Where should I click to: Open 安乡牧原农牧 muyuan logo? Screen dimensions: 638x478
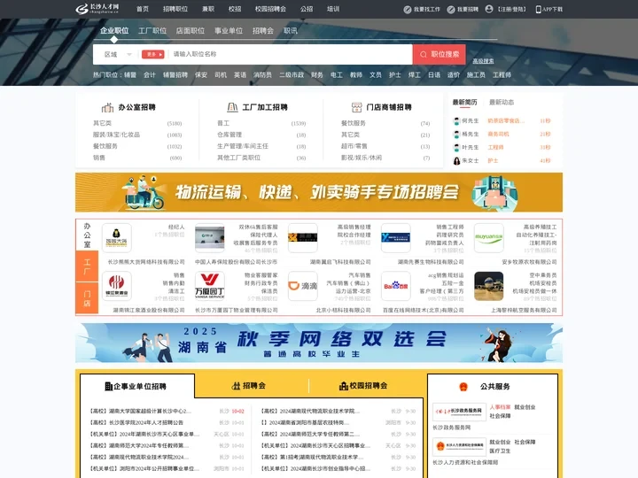tap(488, 238)
